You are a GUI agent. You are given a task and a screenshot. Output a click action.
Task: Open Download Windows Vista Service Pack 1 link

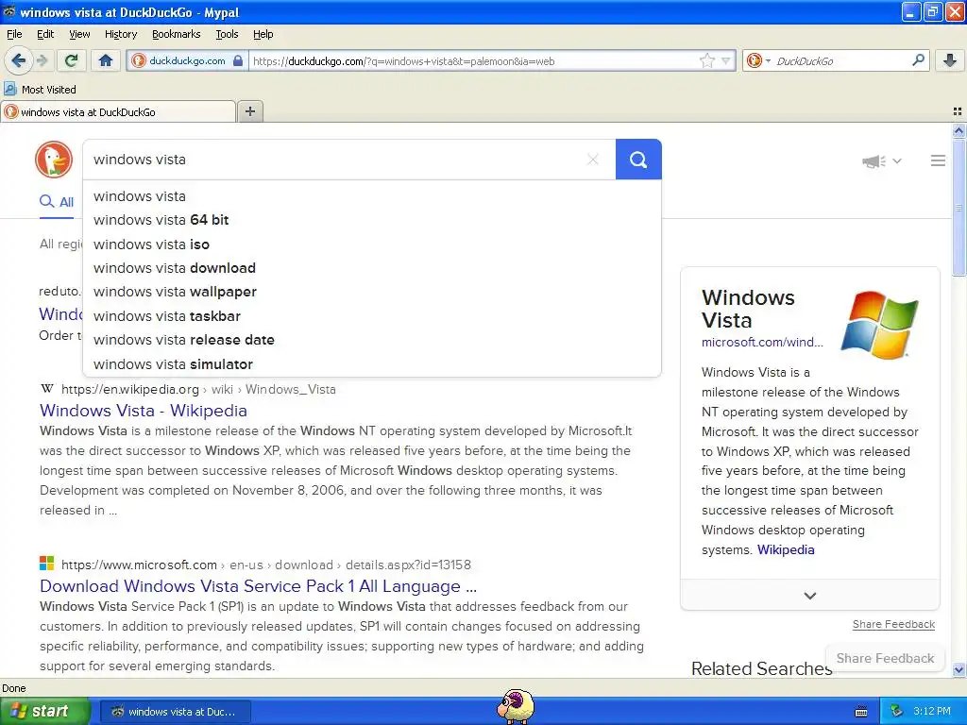pos(258,586)
